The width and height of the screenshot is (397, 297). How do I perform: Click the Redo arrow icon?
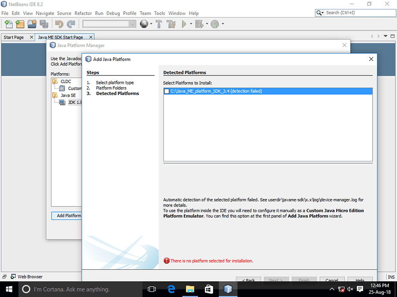tap(71, 24)
